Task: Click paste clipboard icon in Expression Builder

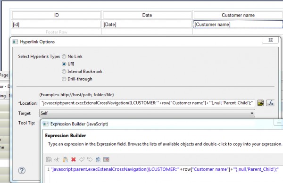Action: pyautogui.click(x=65, y=159)
